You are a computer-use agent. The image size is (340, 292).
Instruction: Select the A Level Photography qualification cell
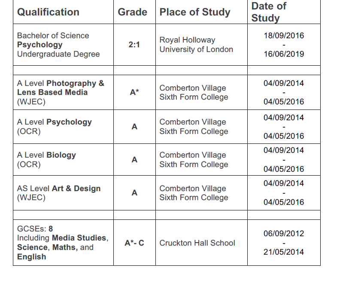pos(61,92)
